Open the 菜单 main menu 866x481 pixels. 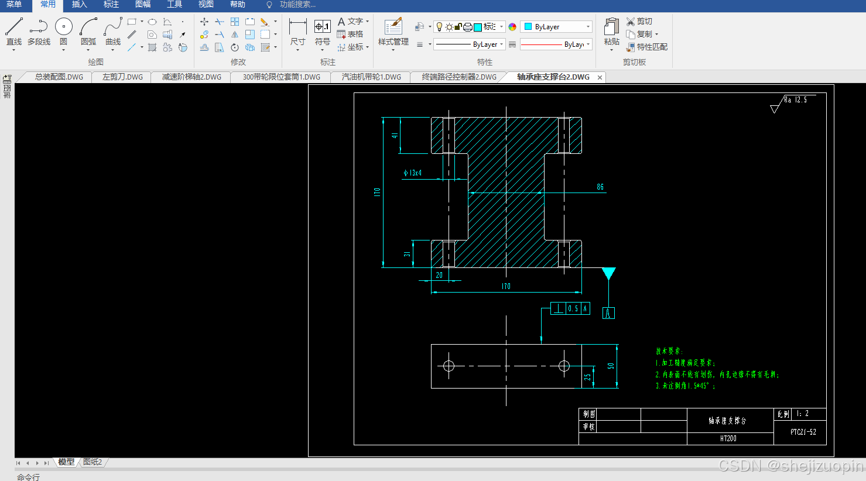(14, 5)
